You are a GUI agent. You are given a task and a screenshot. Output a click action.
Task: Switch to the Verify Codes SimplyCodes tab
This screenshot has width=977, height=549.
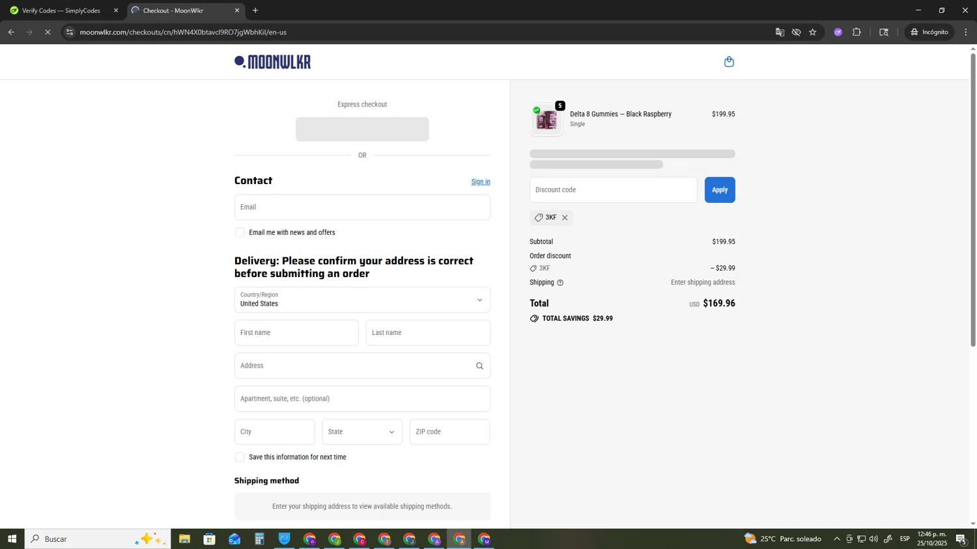pyautogui.click(x=61, y=10)
